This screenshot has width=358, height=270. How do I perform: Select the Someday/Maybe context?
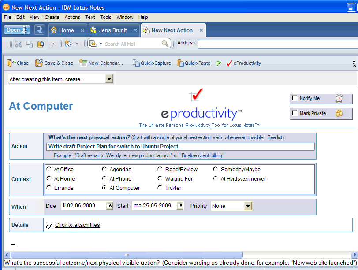[215, 169]
